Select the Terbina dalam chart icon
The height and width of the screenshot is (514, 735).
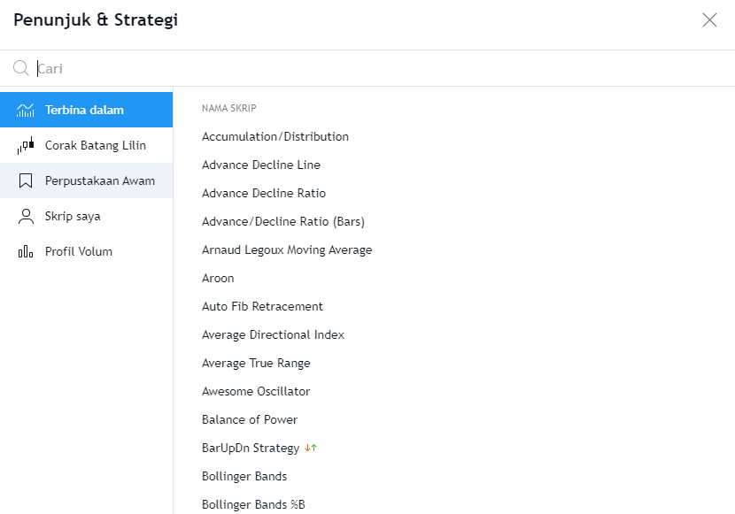[26, 109]
